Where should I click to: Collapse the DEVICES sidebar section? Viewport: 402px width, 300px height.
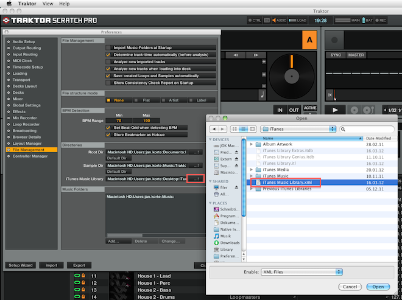210,139
